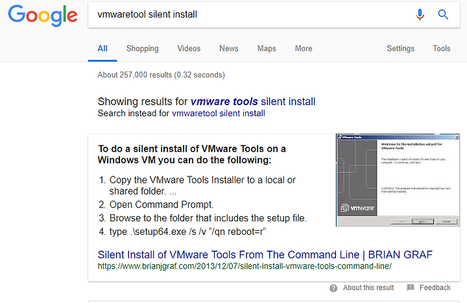The height and width of the screenshot is (303, 467).
Task: Click step 1 Copy the VMware Tools Installer
Action: 202,186
